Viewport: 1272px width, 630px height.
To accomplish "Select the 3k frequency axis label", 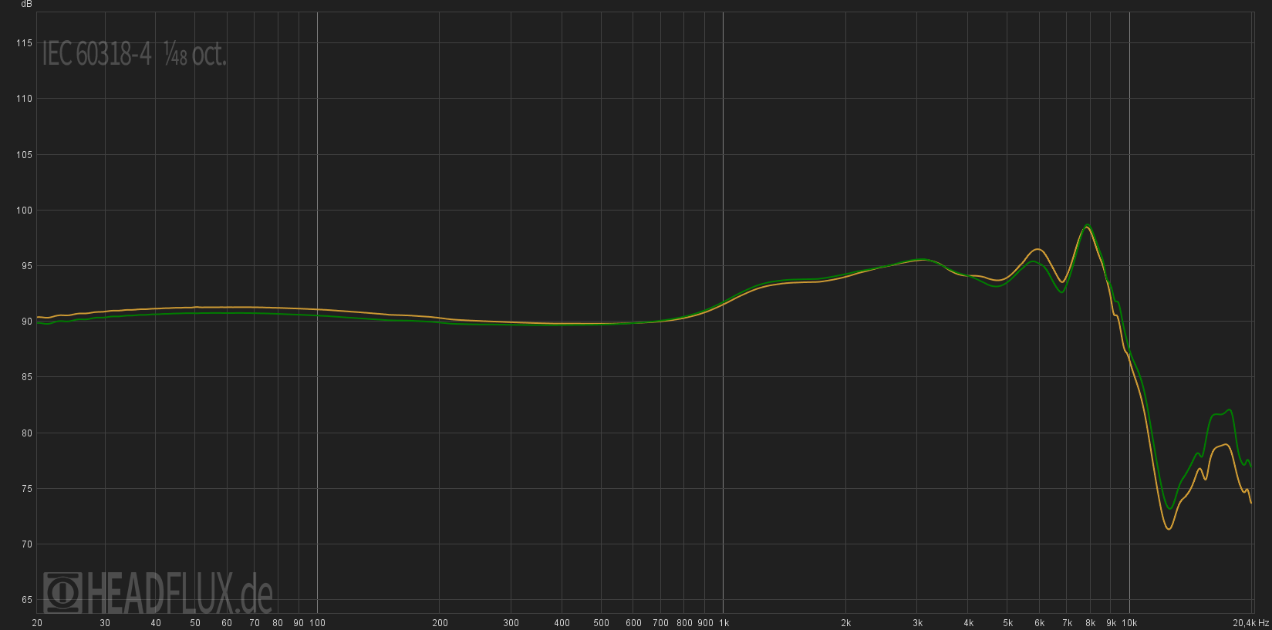I will pyautogui.click(x=917, y=623).
